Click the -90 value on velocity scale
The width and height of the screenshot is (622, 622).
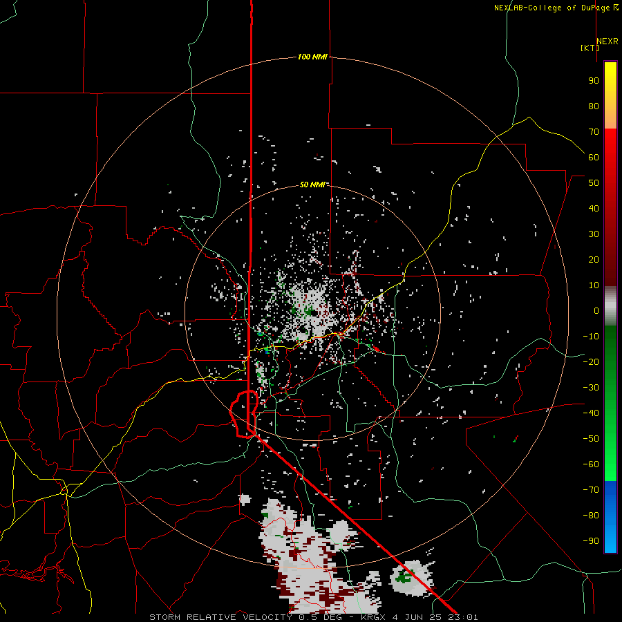pos(591,541)
